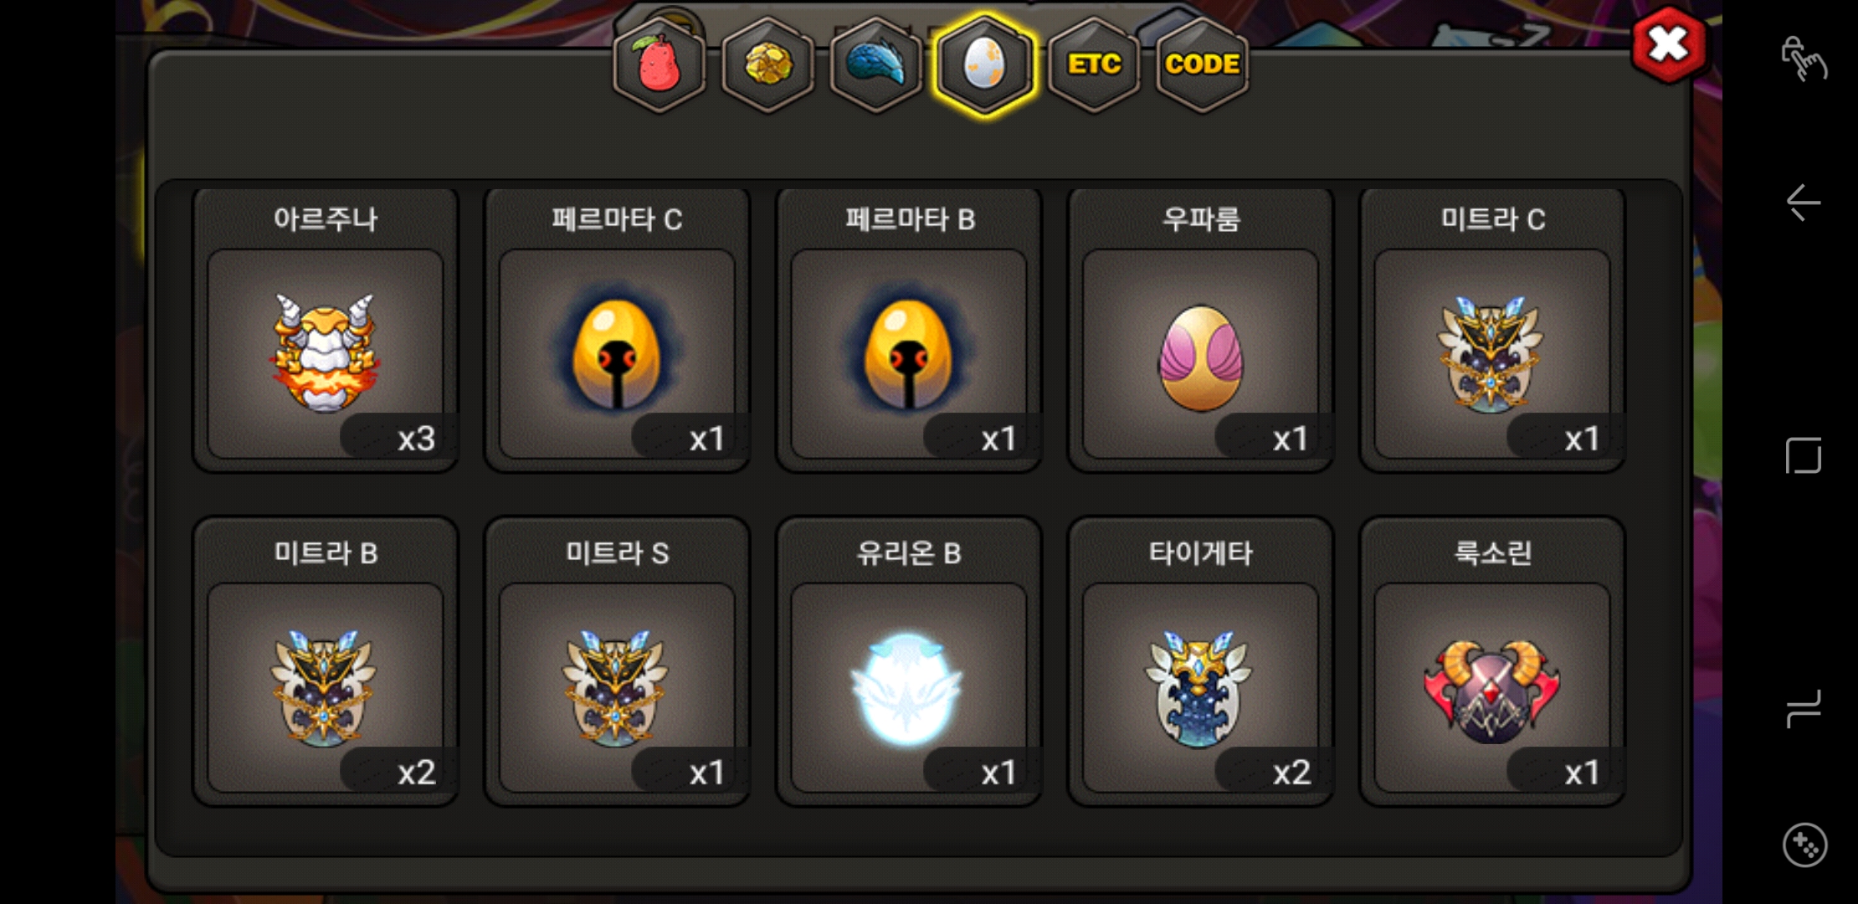
Task: Open the blue dragon wing tab
Action: 876,64
